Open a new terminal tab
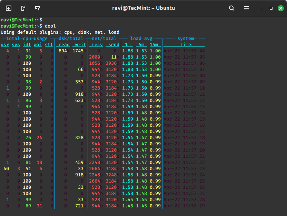 tap(9, 8)
